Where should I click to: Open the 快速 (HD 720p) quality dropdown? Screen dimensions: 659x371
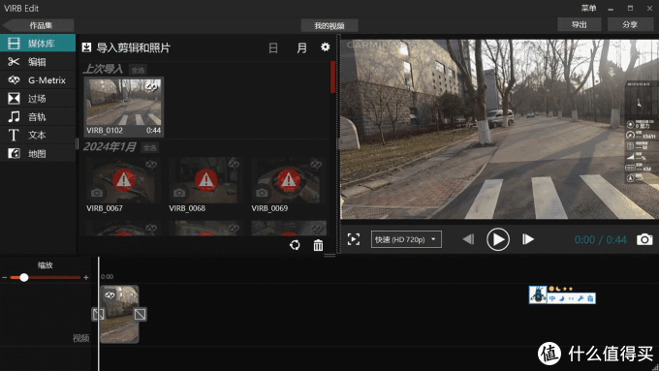(406, 239)
